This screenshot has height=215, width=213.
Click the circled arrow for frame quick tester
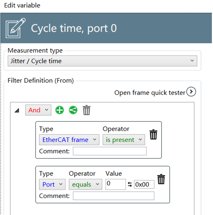click(191, 92)
